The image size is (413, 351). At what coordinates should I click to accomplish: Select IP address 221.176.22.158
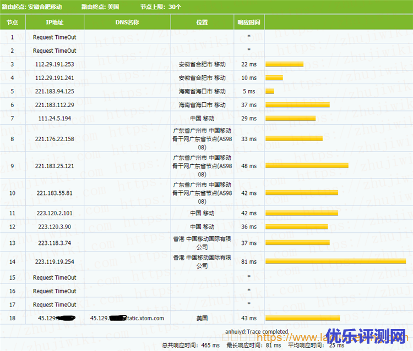[55, 139]
